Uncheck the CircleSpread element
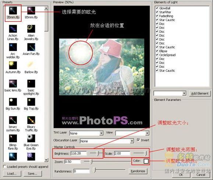This screenshot has width=213, height=180. [x=157, y=55]
